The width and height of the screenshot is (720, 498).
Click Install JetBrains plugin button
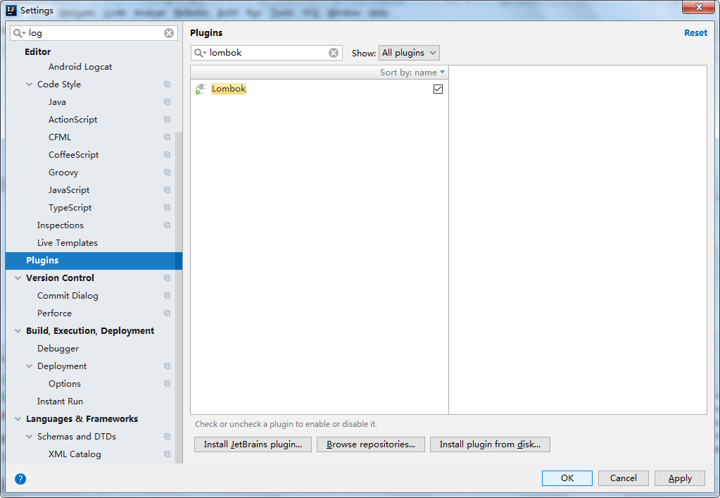(x=253, y=444)
